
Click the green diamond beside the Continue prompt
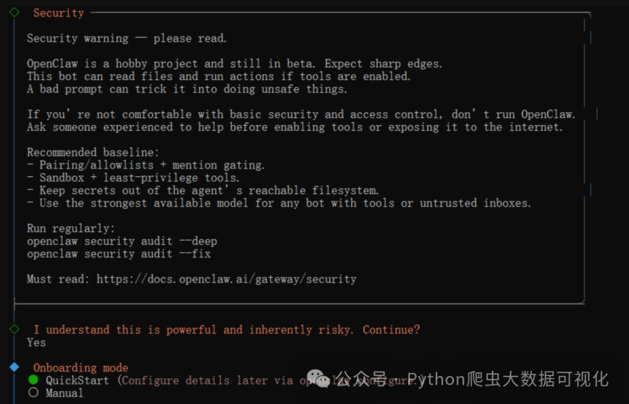click(x=15, y=329)
